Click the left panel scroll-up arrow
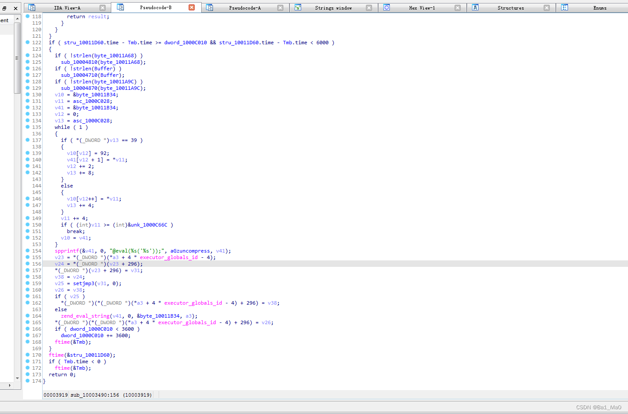 click(x=17, y=19)
